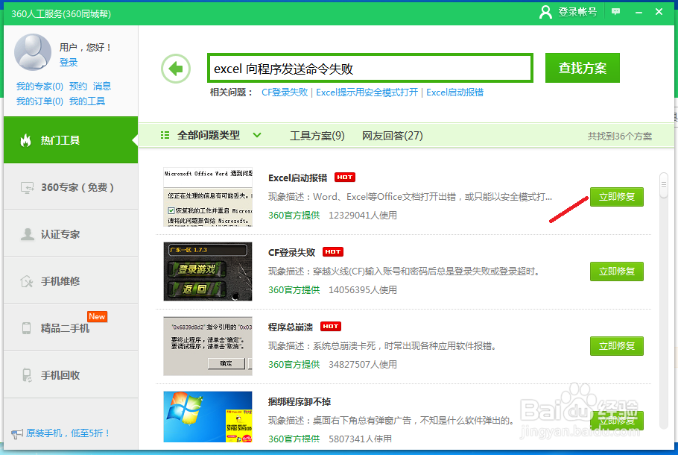Click 立即修复 for Excel启动报错
This screenshot has width=678, height=455.
(617, 197)
